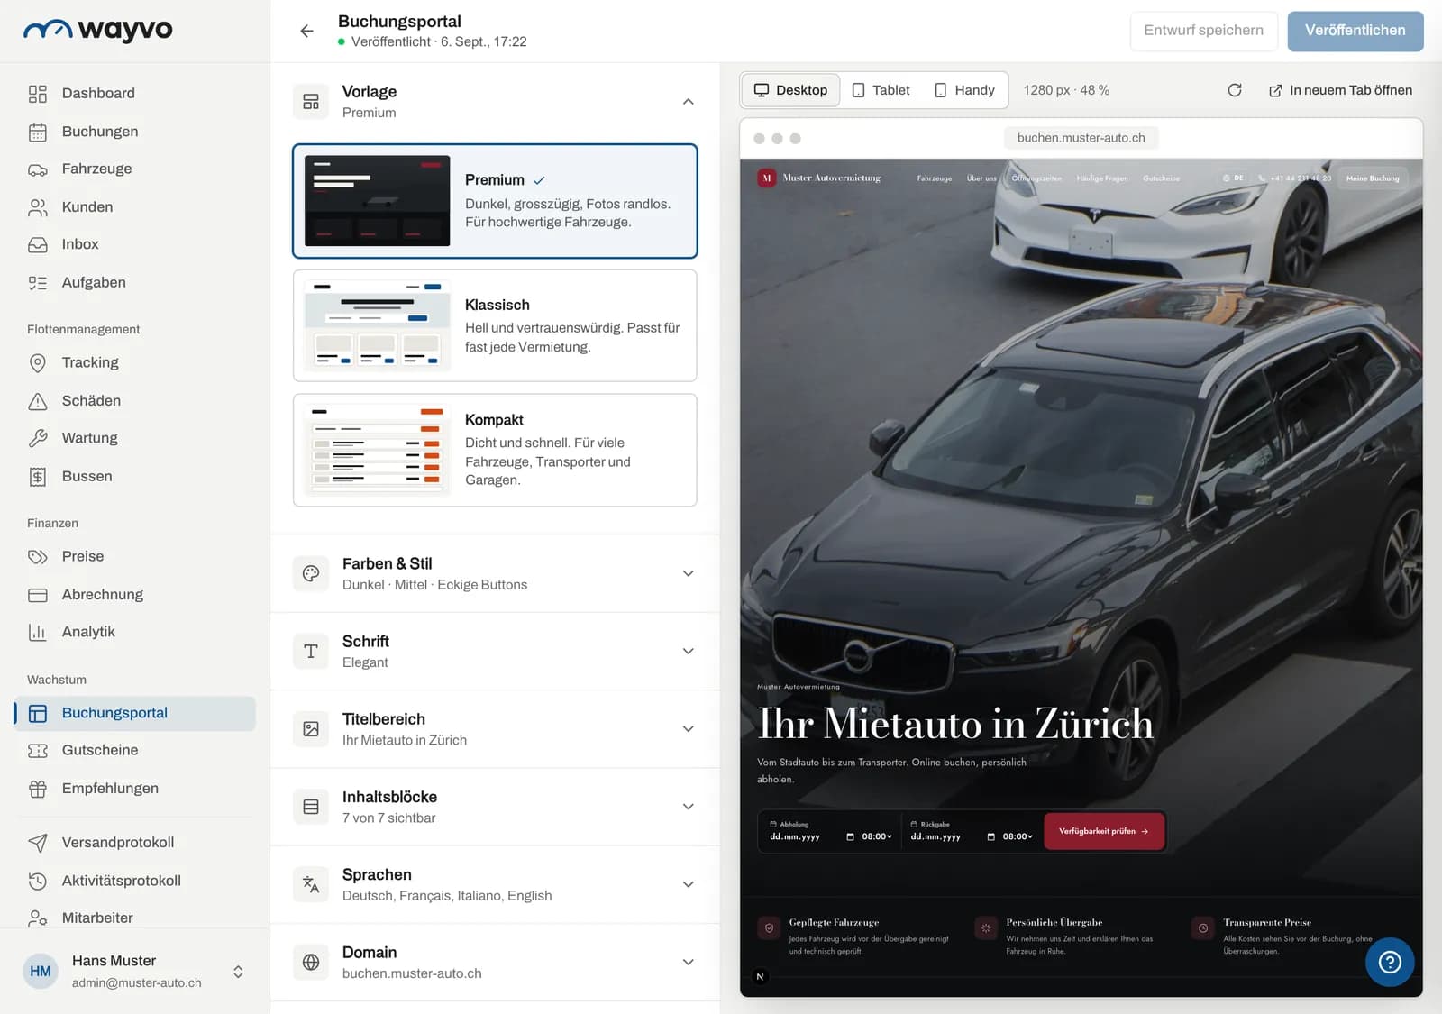Go back using the arrow icon
1442x1014 pixels.
tap(306, 31)
